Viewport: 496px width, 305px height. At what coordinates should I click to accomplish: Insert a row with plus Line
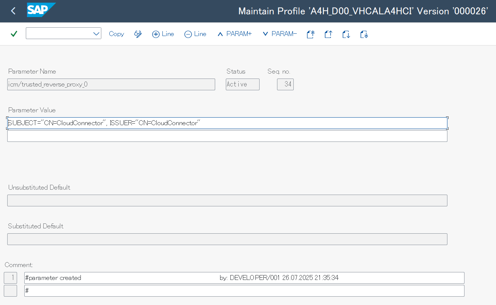pyautogui.click(x=163, y=34)
